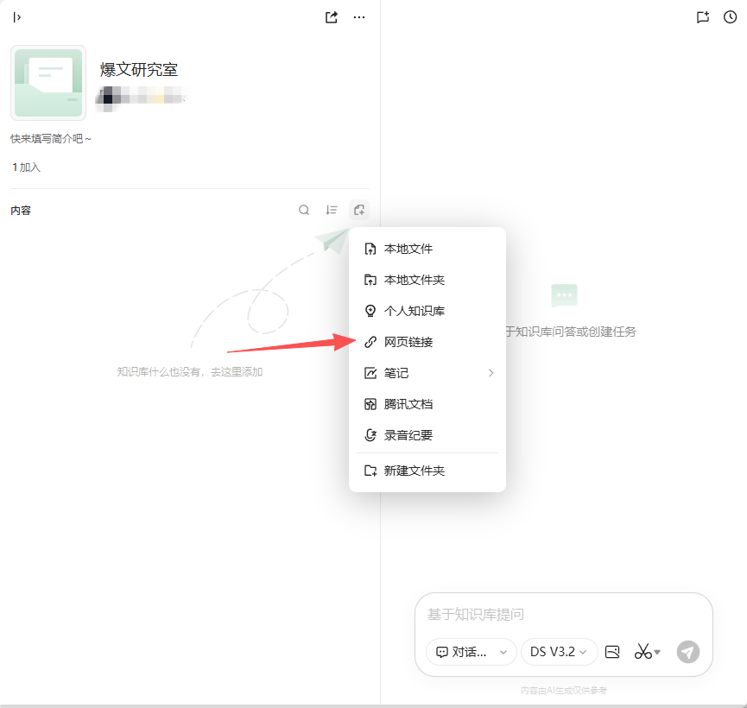
Task: Open the 对话 mode dropdown
Action: click(x=472, y=652)
